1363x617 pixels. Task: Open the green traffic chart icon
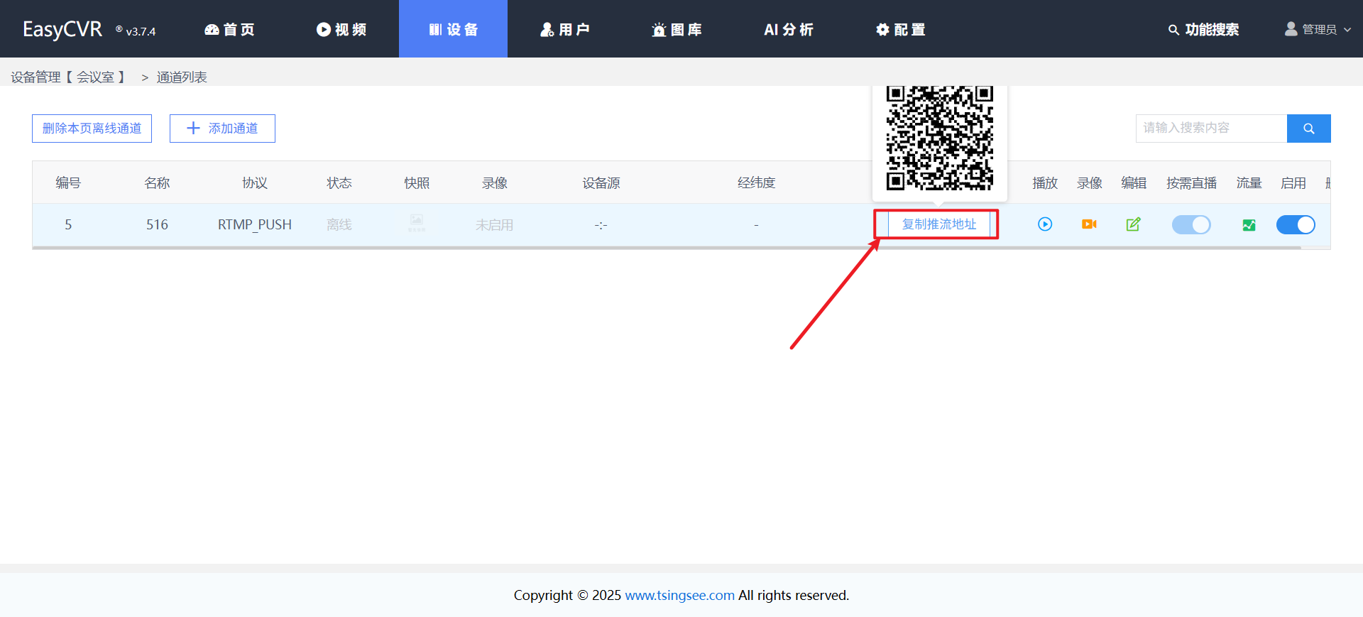pyautogui.click(x=1249, y=225)
